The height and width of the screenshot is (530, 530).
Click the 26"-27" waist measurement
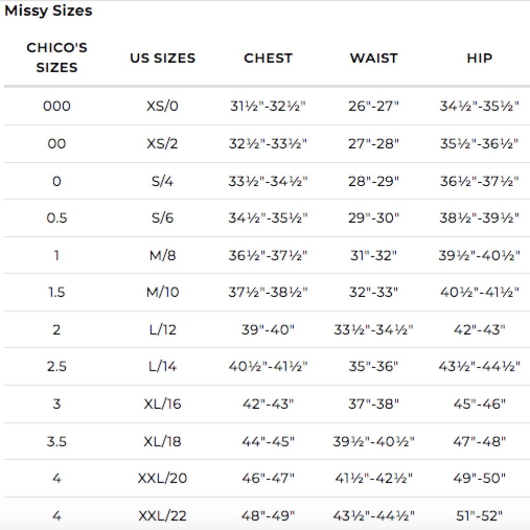pos(374,106)
